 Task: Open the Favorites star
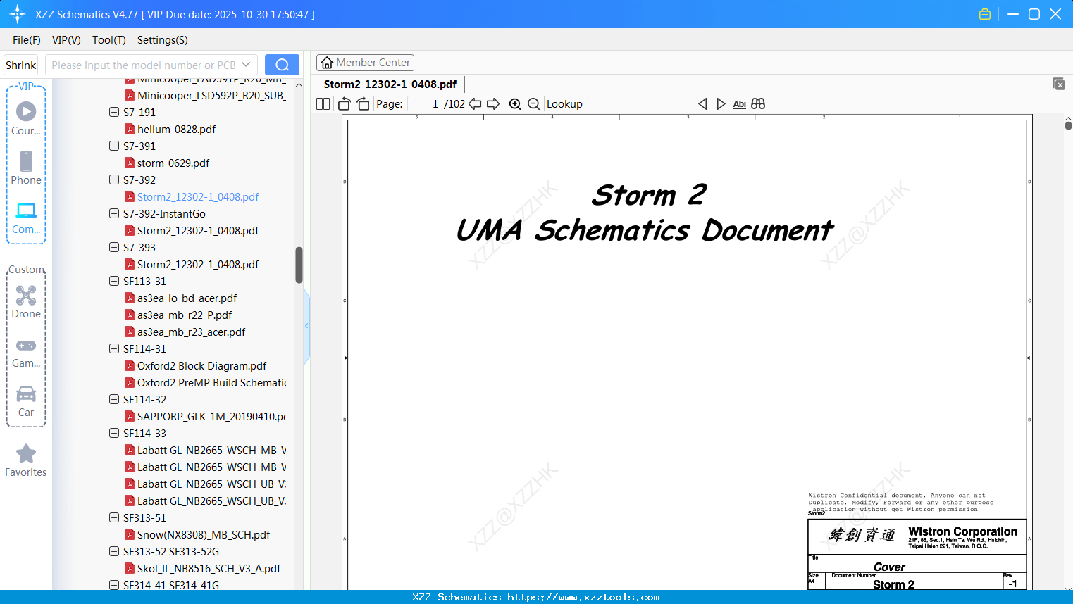tap(26, 460)
